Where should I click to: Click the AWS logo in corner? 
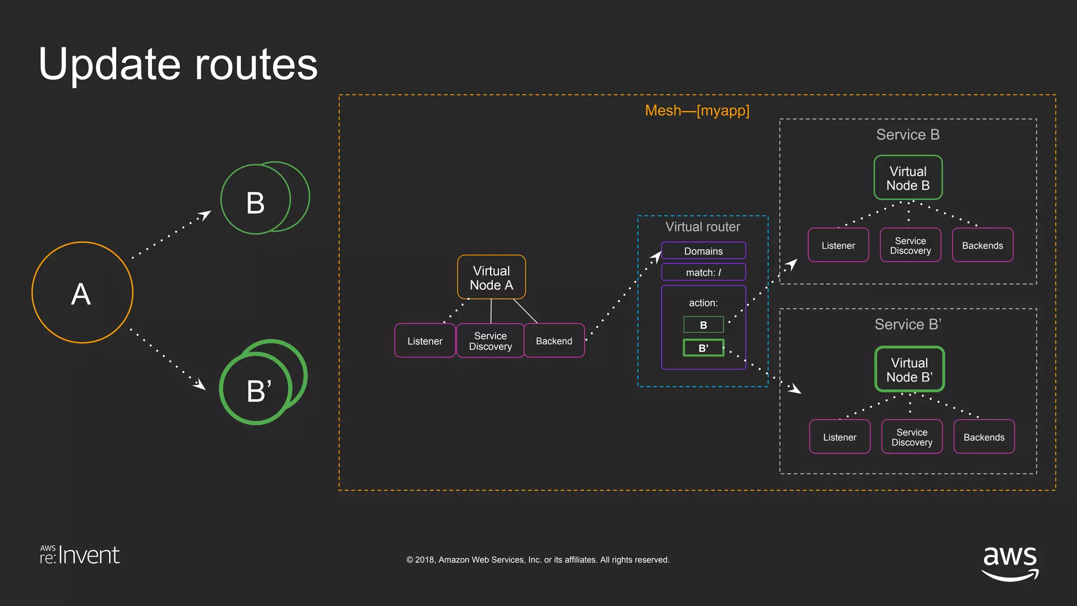coord(1010,562)
